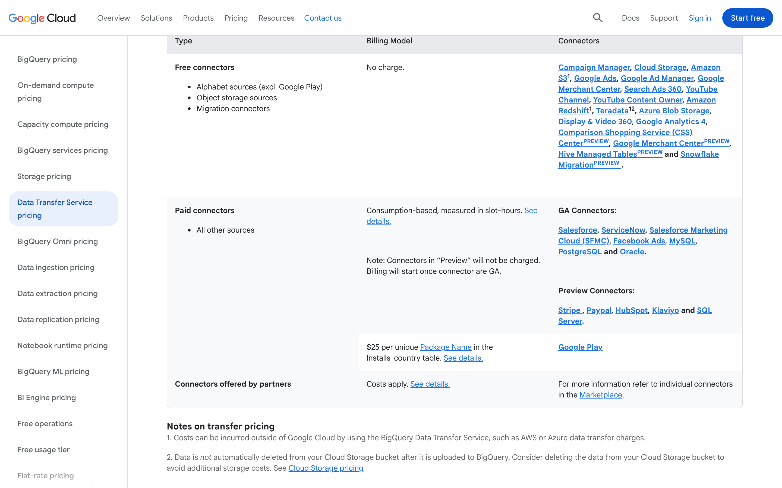Select Free operations in sidebar
Screen dimensions: 782x488
point(45,423)
